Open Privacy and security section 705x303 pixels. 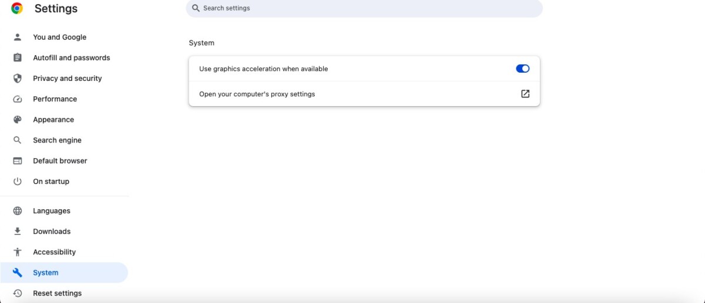point(64,78)
